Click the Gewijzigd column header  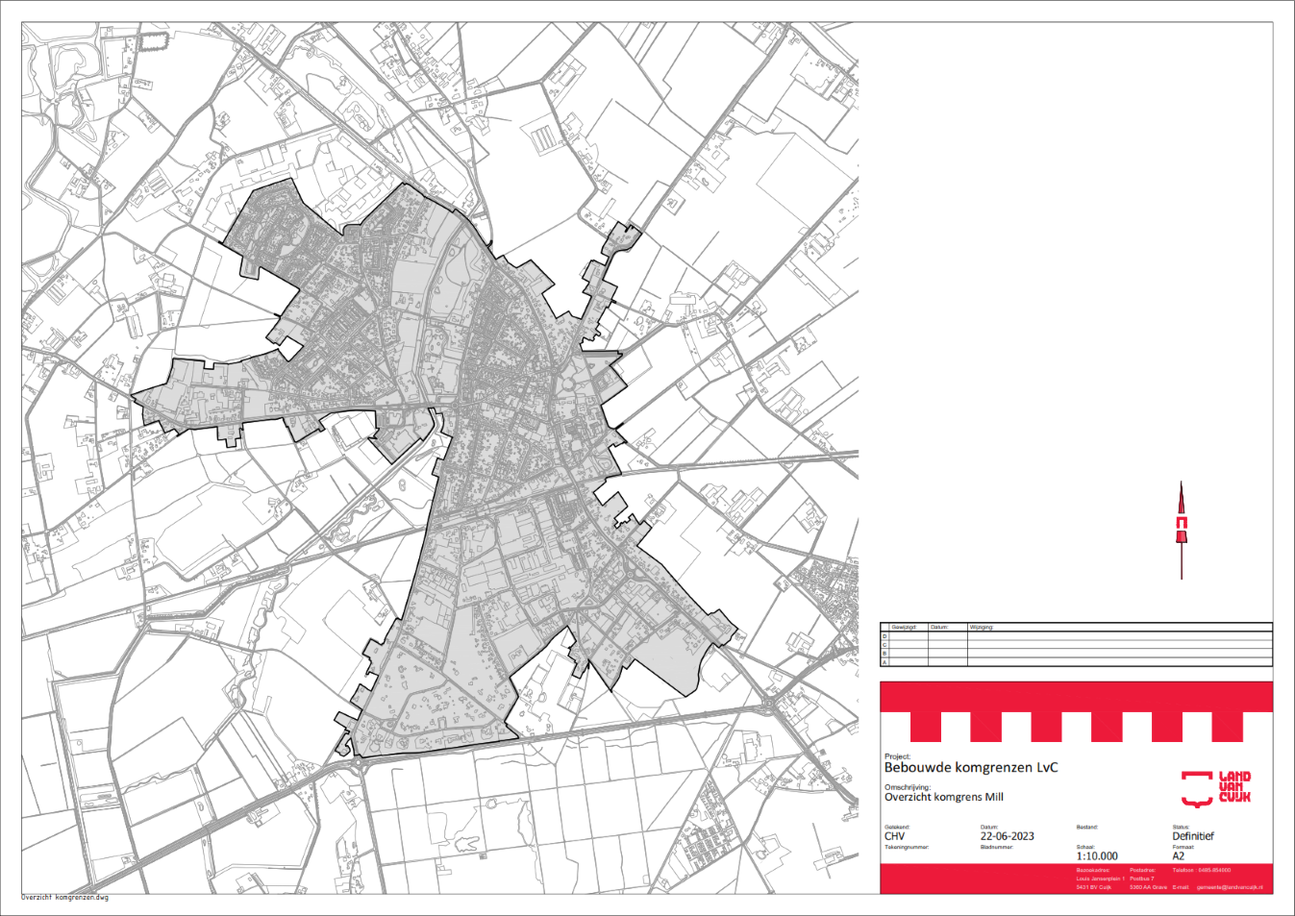coord(904,627)
